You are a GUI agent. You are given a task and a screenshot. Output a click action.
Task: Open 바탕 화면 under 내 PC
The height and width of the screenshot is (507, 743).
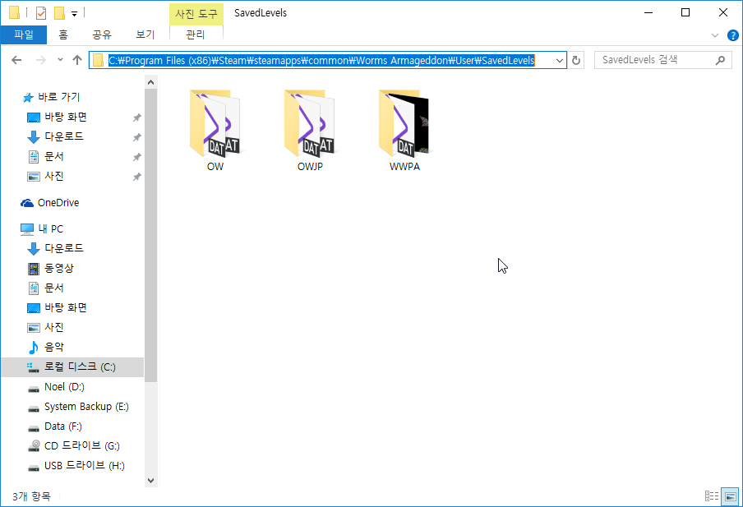(66, 307)
